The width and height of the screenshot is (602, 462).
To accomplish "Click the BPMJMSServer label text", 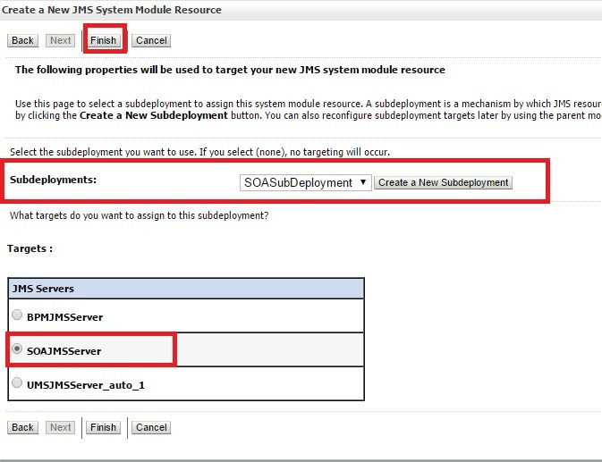I will click(x=65, y=317).
